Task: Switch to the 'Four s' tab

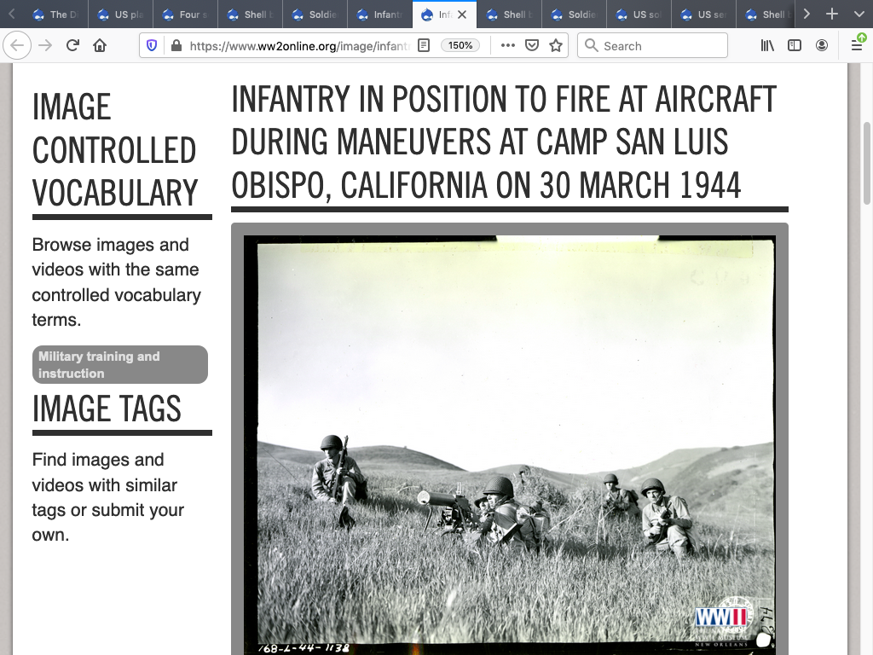Action: point(186,14)
